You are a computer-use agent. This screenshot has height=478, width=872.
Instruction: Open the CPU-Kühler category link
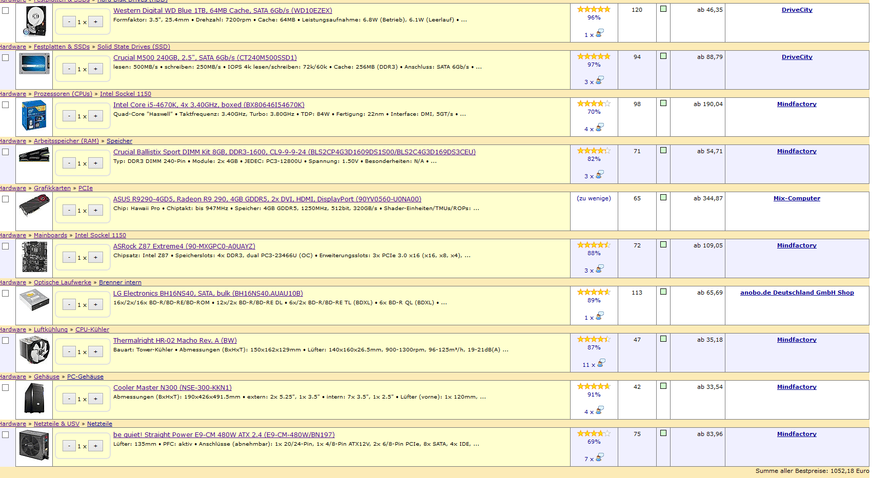(92, 329)
